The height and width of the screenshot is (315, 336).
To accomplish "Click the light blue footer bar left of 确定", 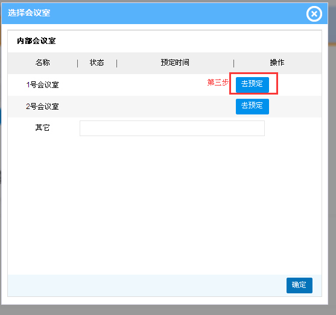I will pos(147,285).
